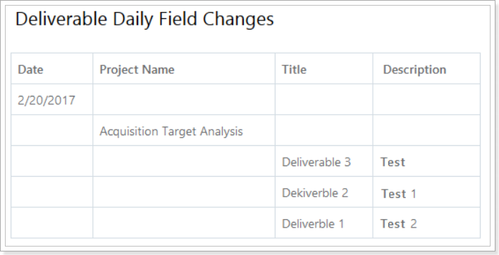This screenshot has height=255, width=499.
Task: Click the Date column header
Action: pos(52,68)
